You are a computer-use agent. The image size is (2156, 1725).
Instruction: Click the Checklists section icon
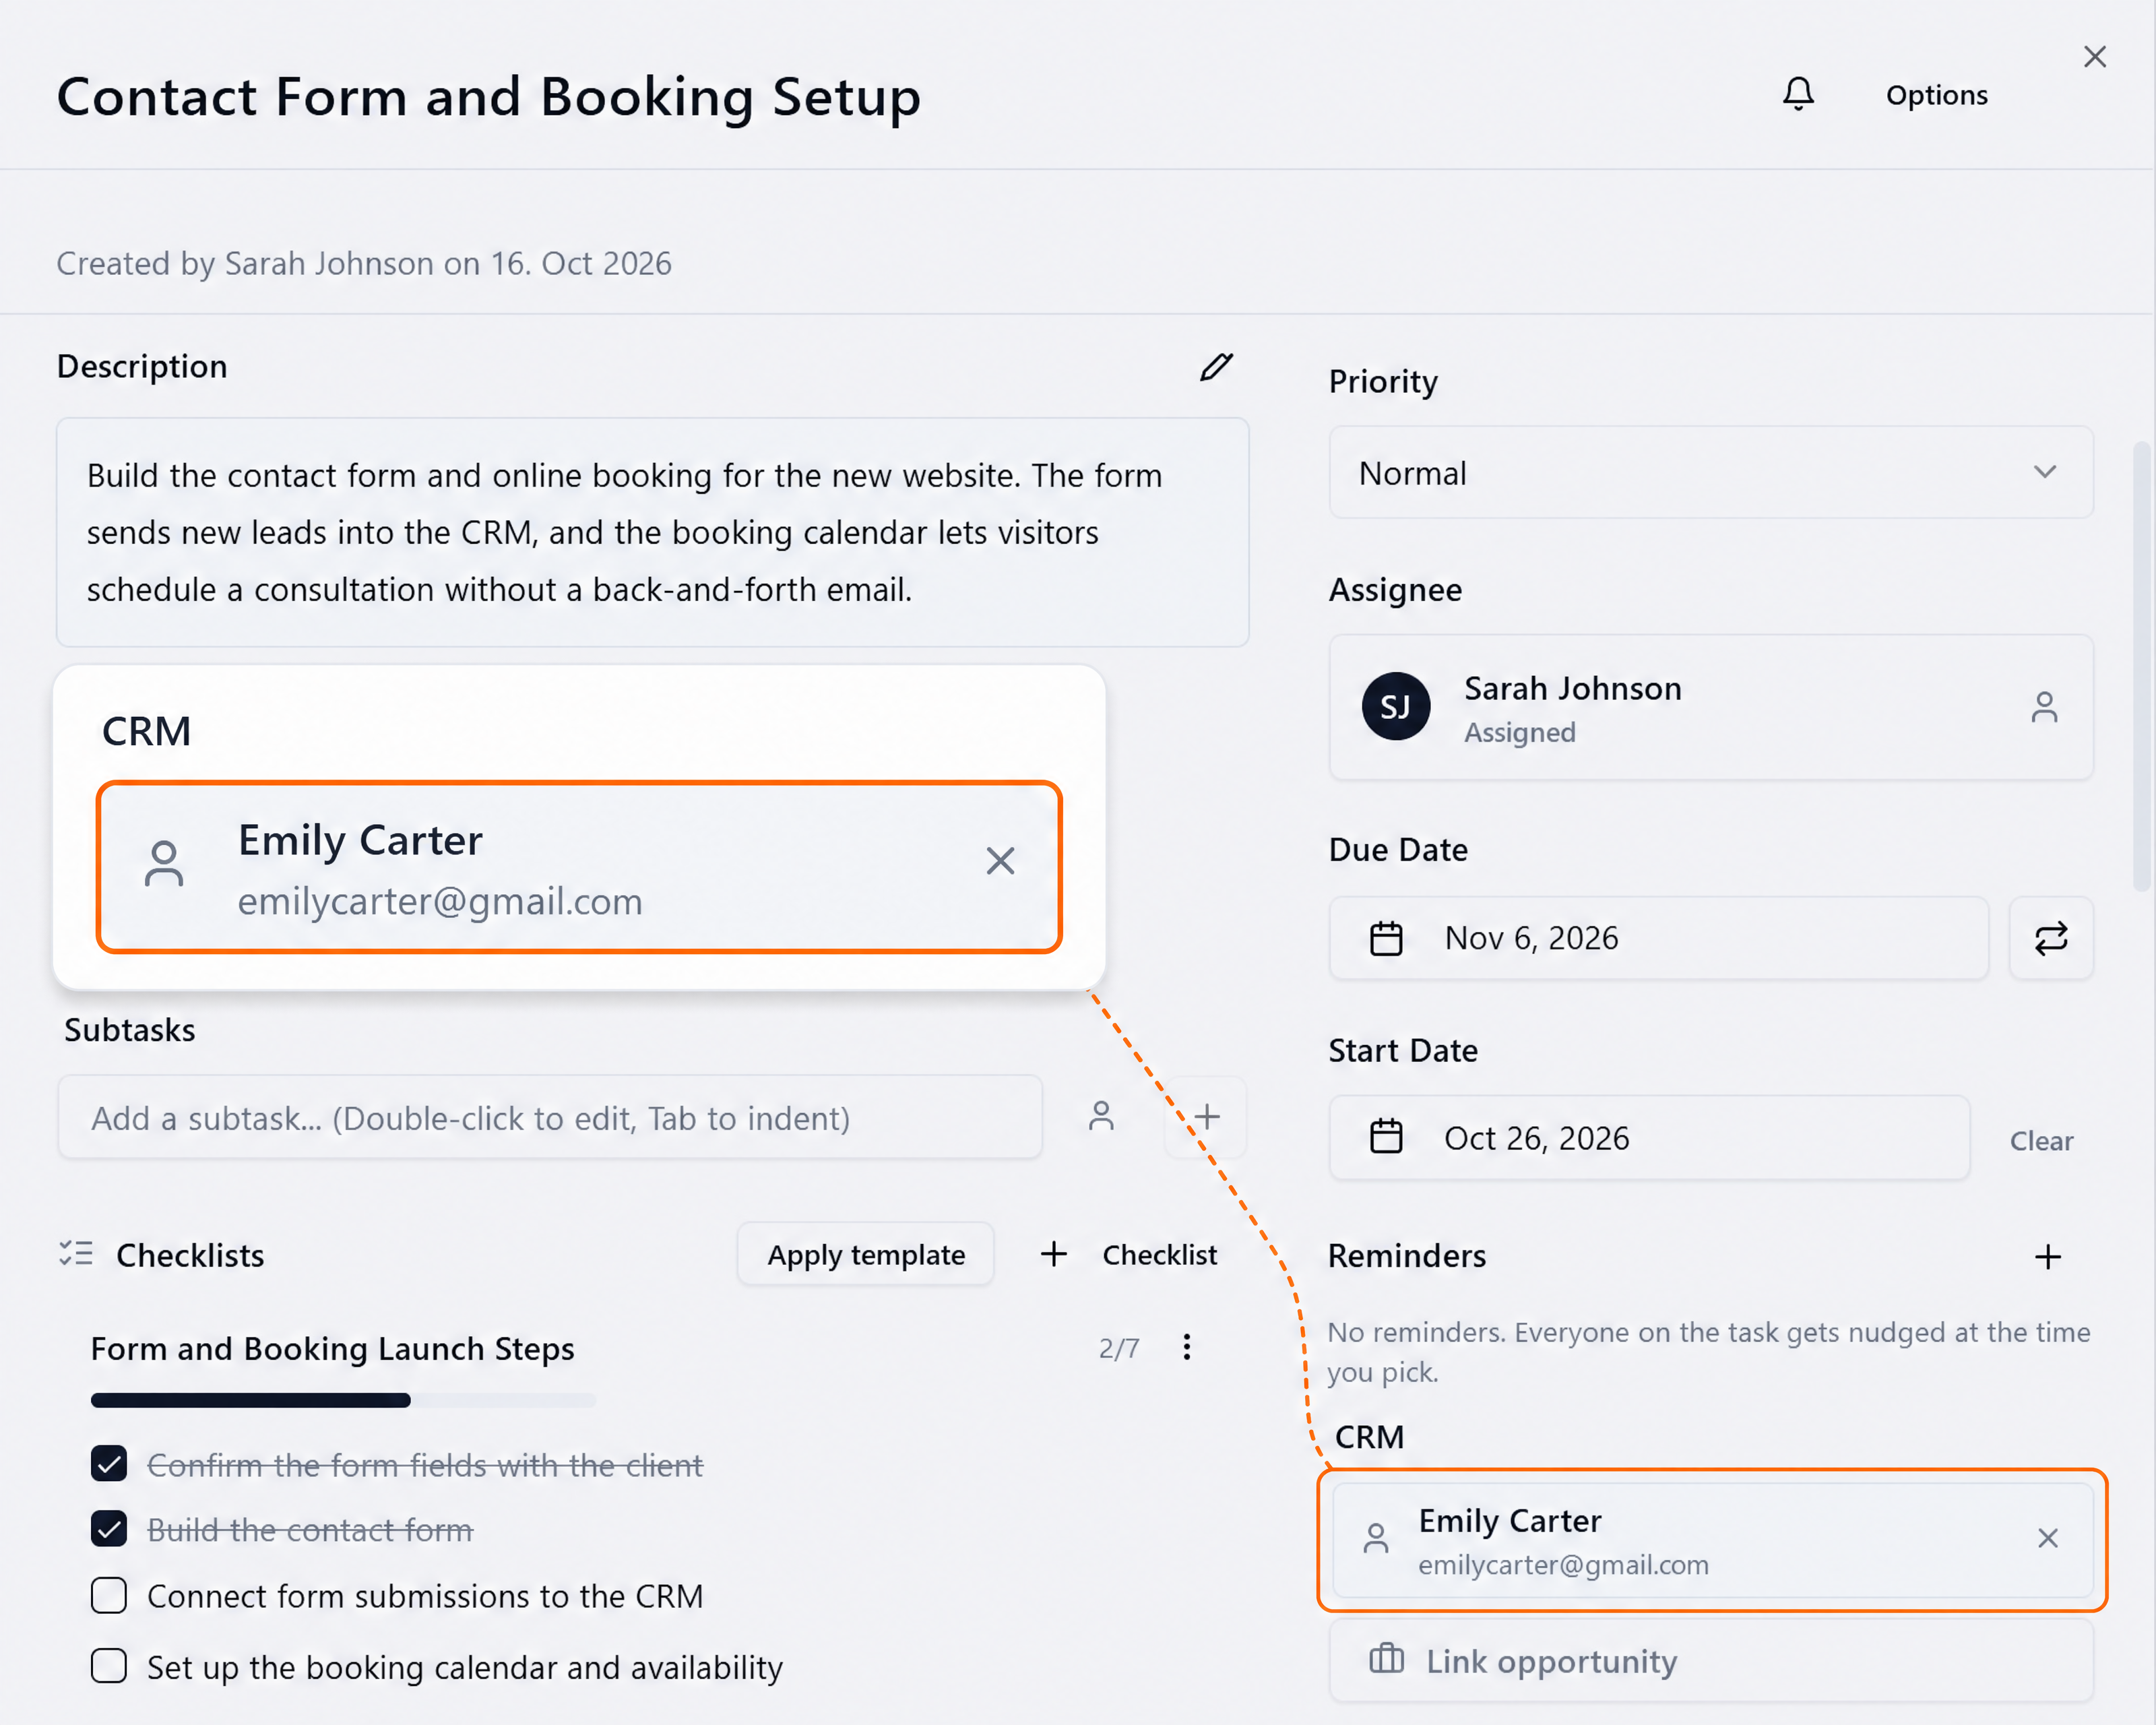(76, 1254)
